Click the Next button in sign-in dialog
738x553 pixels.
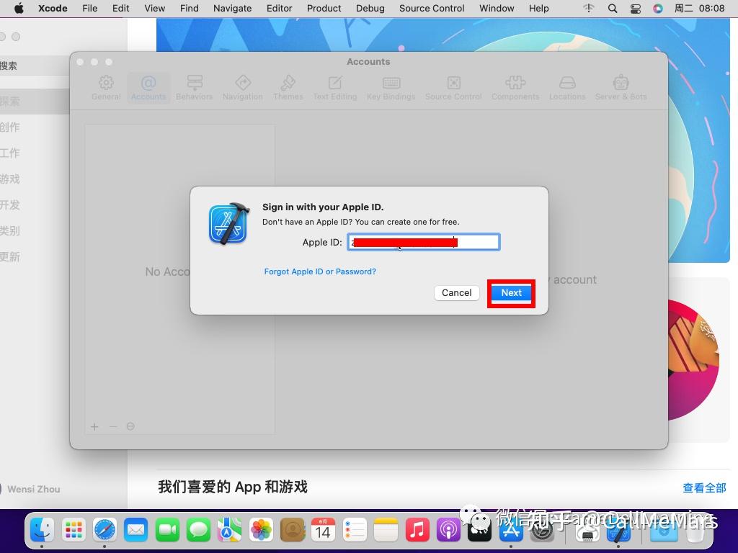pyautogui.click(x=511, y=293)
